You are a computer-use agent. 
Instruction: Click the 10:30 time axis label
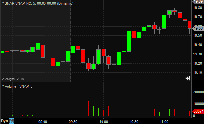pos(134,122)
